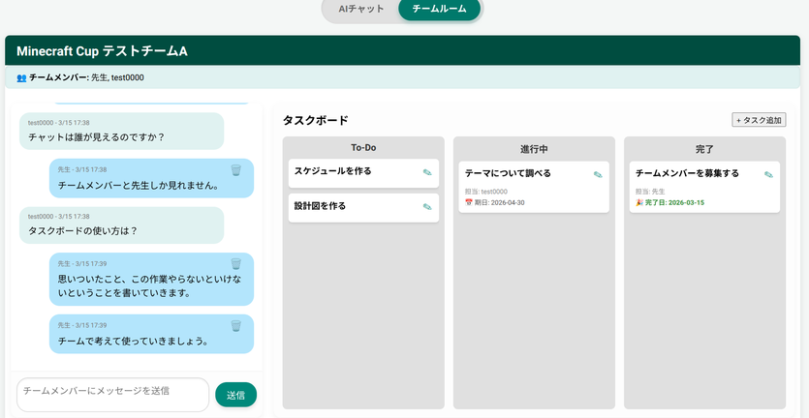This screenshot has height=418, width=809.
Task: Delete the message チームで考えて使っていきましょう。
Action: (x=235, y=326)
